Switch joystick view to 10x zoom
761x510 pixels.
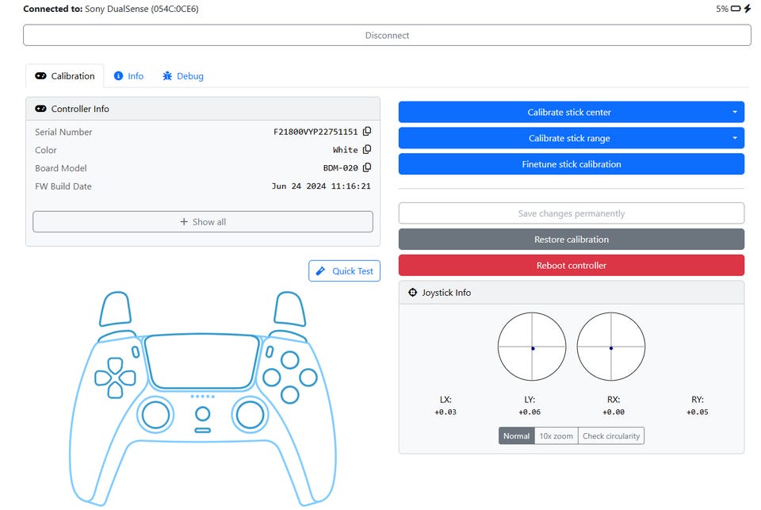[556, 435]
